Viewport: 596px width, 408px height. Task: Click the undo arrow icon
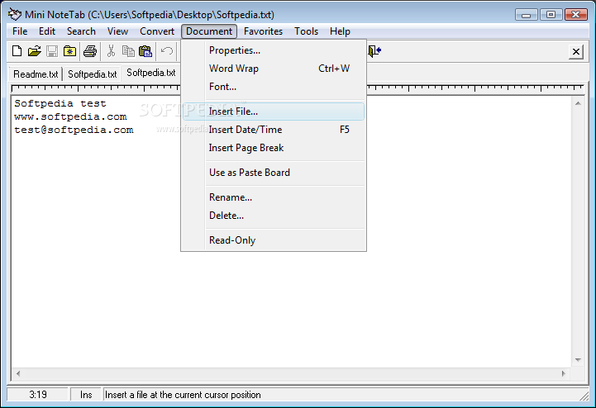pyautogui.click(x=167, y=51)
